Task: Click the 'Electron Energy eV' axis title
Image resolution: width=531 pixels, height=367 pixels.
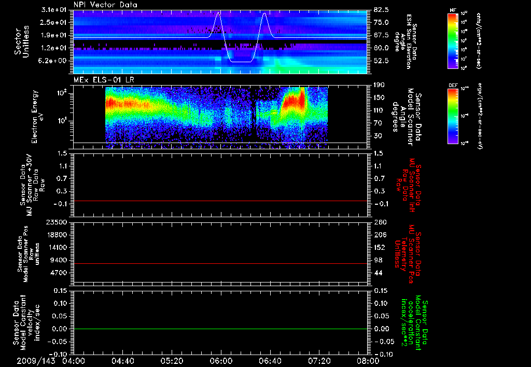Action: 37,117
